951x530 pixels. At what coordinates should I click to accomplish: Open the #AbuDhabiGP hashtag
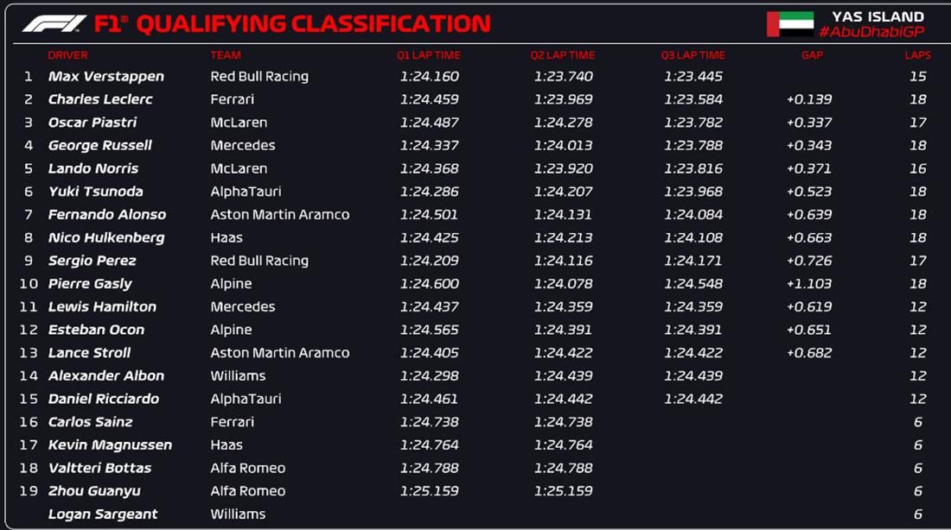click(871, 32)
